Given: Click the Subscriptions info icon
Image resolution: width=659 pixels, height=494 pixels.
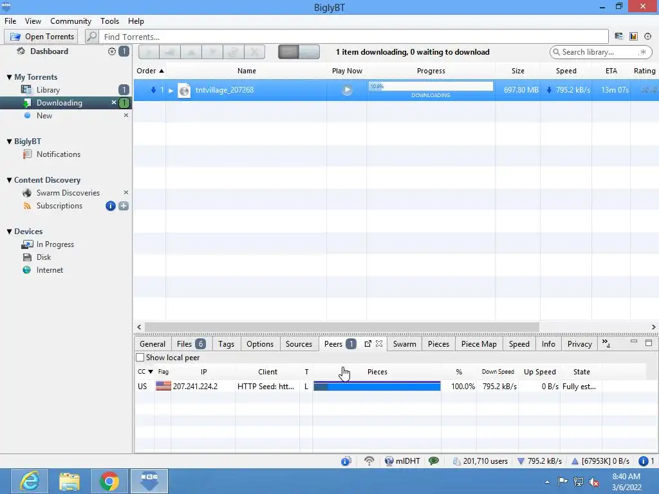Looking at the screenshot, I should 111,206.
